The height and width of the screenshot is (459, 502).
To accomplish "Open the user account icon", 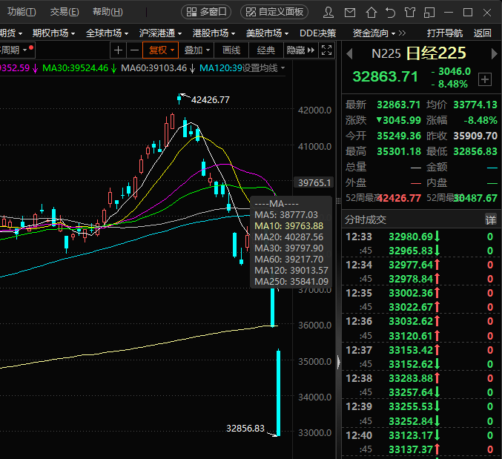I will 329,12.
